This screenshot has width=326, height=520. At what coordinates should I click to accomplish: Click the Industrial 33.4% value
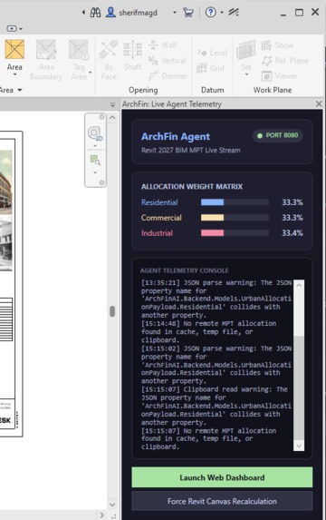point(292,233)
